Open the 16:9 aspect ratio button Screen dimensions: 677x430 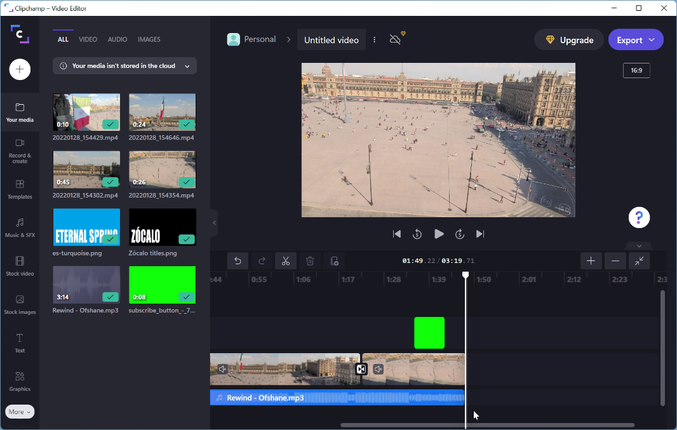click(x=636, y=71)
